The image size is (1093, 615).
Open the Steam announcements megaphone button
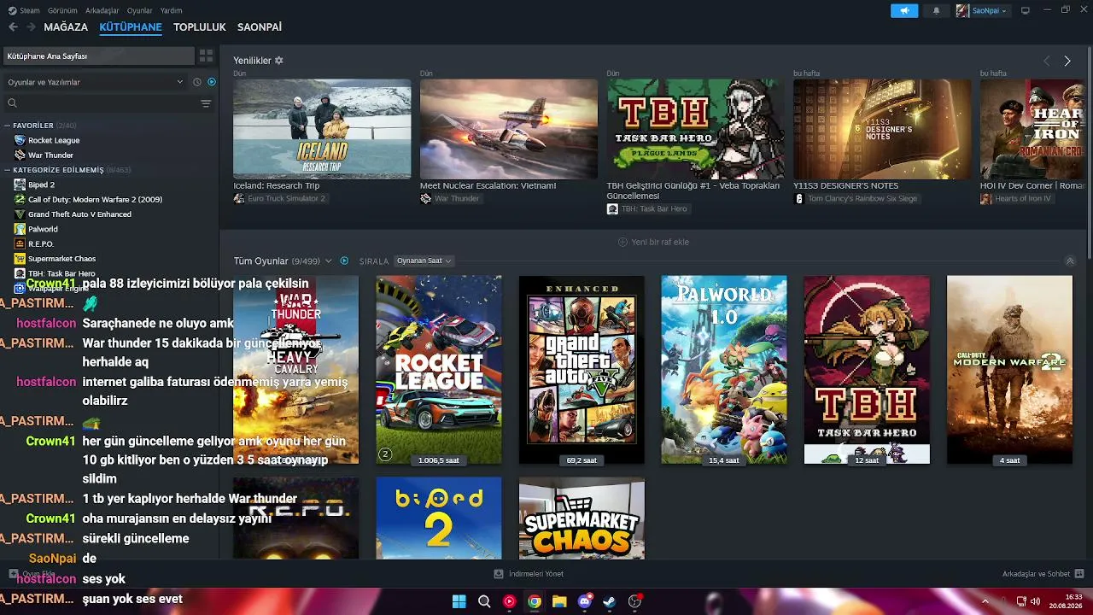click(x=904, y=10)
